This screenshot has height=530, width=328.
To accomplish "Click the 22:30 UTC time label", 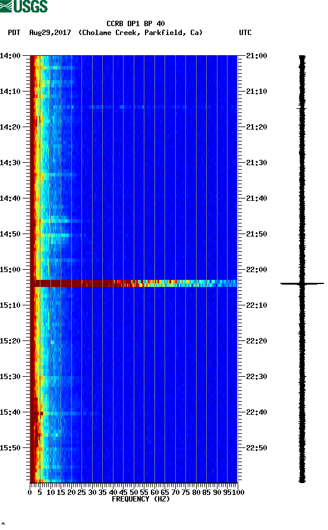I will [256, 377].
